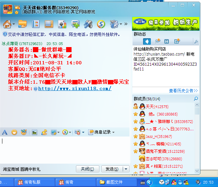Open link http://zhuxian.taobao.com/
This screenshot has width=218, height=187.
click(x=159, y=54)
